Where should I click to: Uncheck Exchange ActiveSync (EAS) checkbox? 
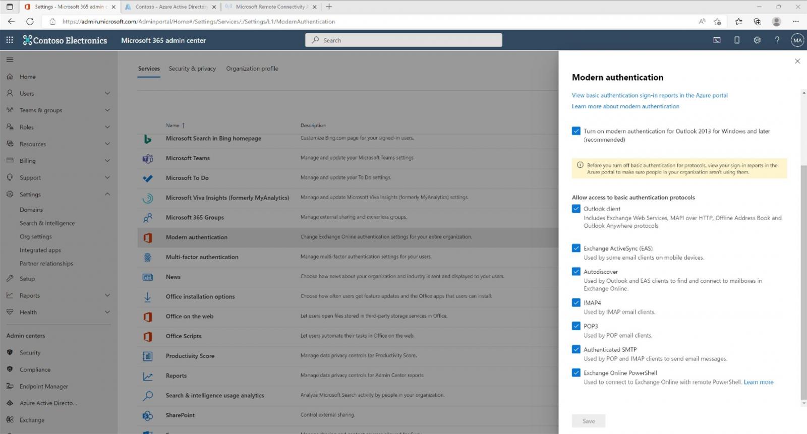(576, 248)
